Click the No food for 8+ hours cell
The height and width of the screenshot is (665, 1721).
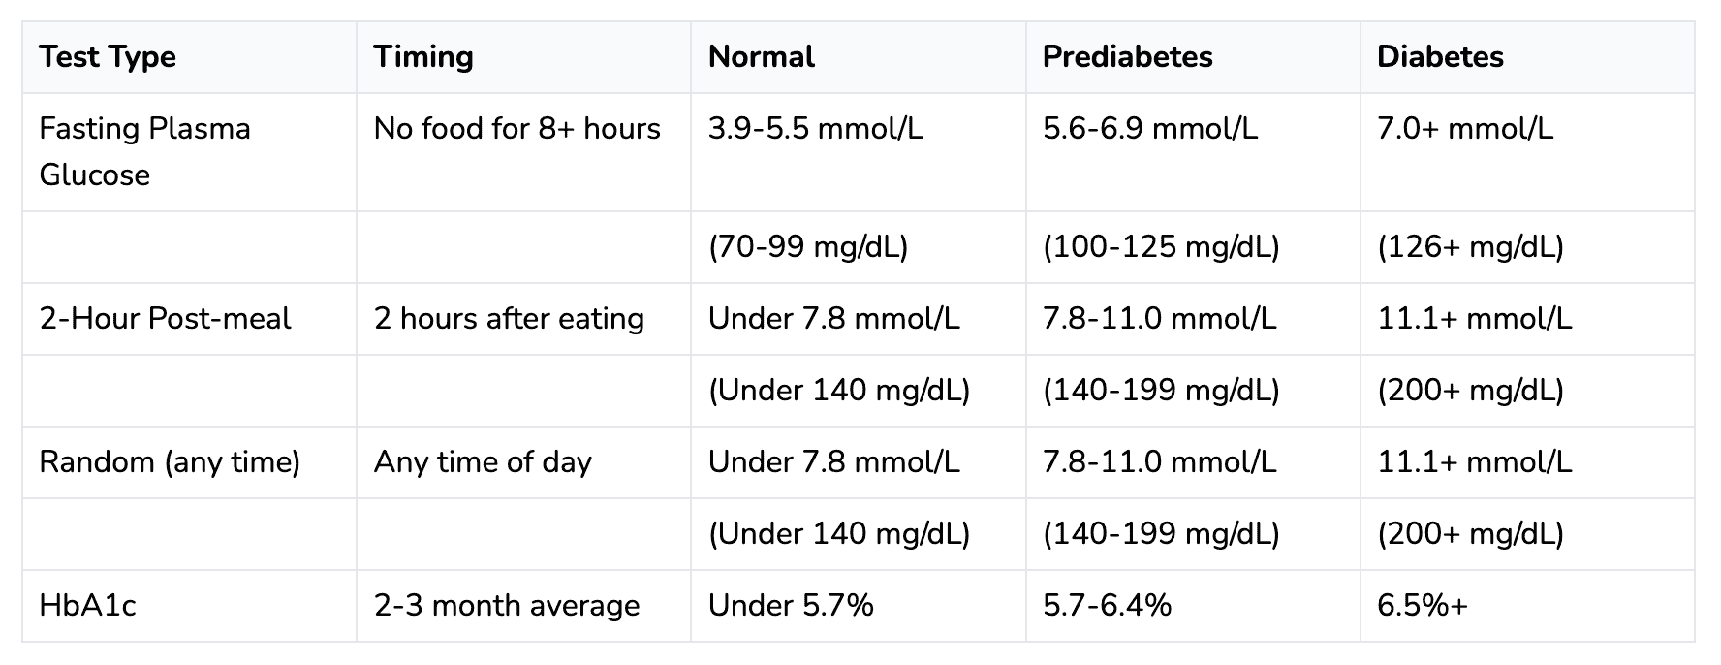coord(517,129)
